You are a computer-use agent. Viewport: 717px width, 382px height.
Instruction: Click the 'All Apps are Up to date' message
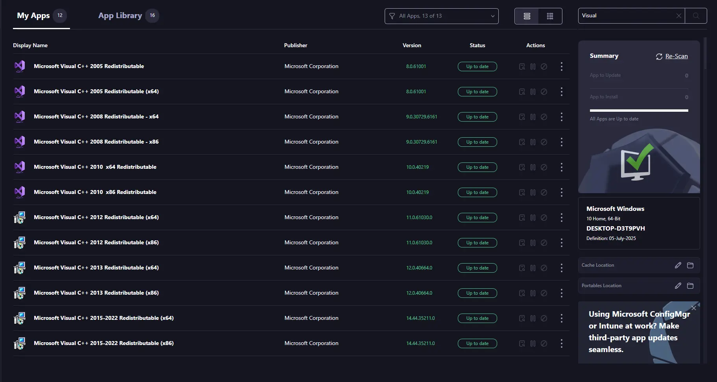pyautogui.click(x=614, y=119)
